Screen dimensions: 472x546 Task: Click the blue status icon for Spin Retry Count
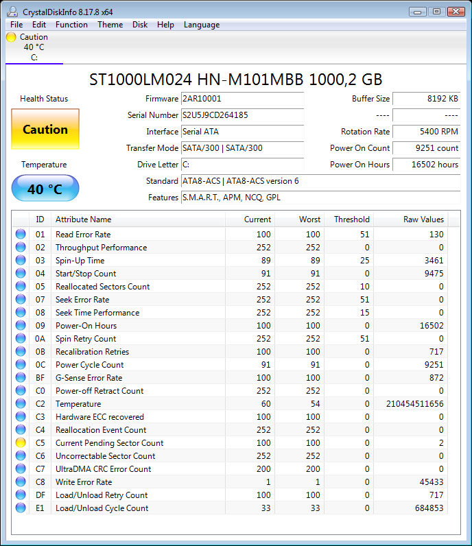(x=21, y=338)
